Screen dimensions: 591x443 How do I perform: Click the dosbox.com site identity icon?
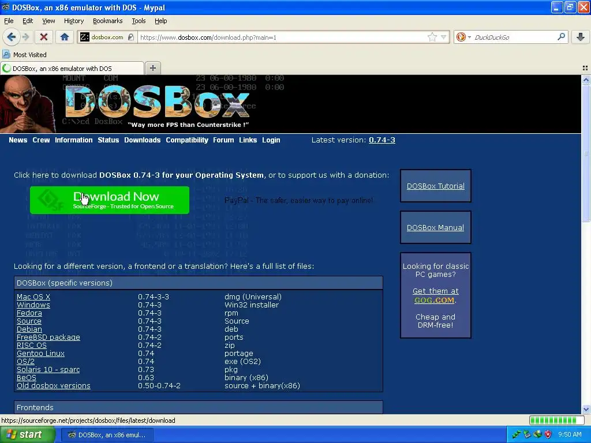click(x=85, y=37)
